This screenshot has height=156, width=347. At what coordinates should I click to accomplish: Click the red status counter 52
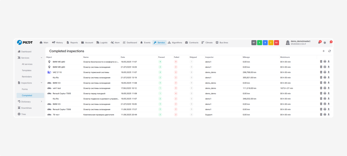[276, 43]
